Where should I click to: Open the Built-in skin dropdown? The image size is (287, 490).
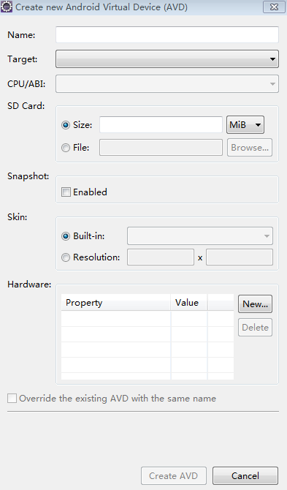coord(199,236)
